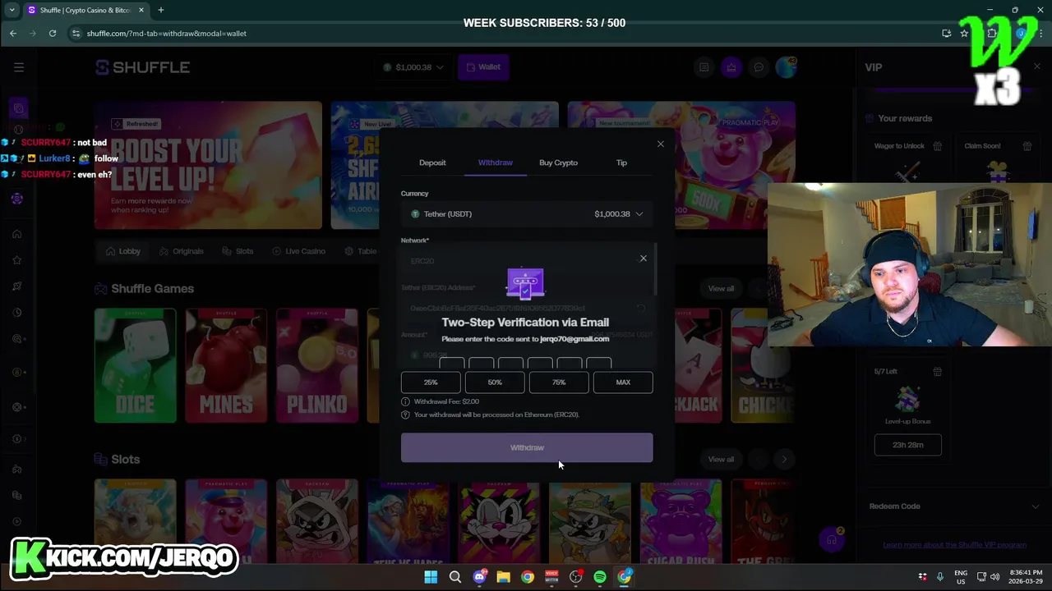1052x591 pixels.
Task: Go back in the browser
Action: pyautogui.click(x=13, y=34)
